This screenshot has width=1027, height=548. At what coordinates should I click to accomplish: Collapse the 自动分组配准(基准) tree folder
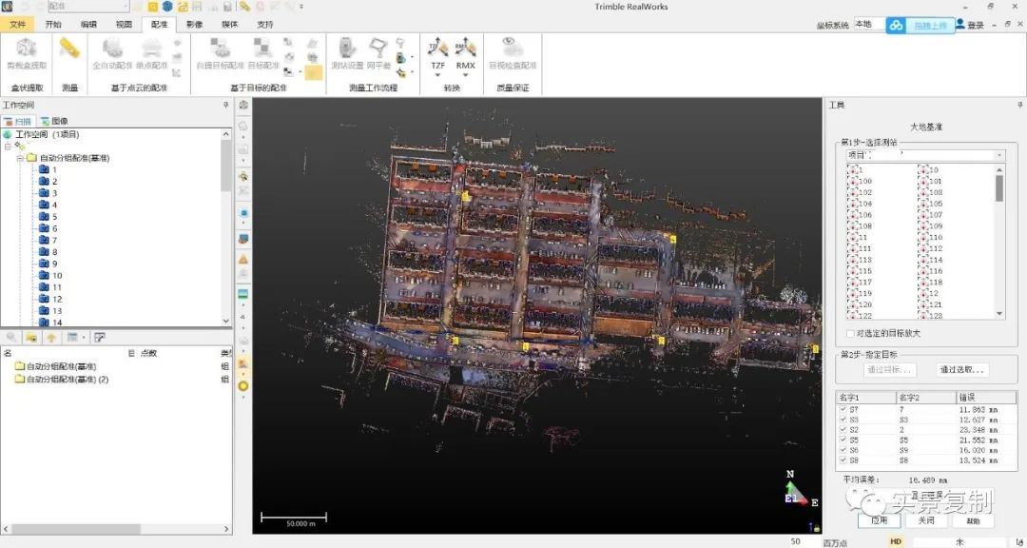pyautogui.click(x=20, y=158)
